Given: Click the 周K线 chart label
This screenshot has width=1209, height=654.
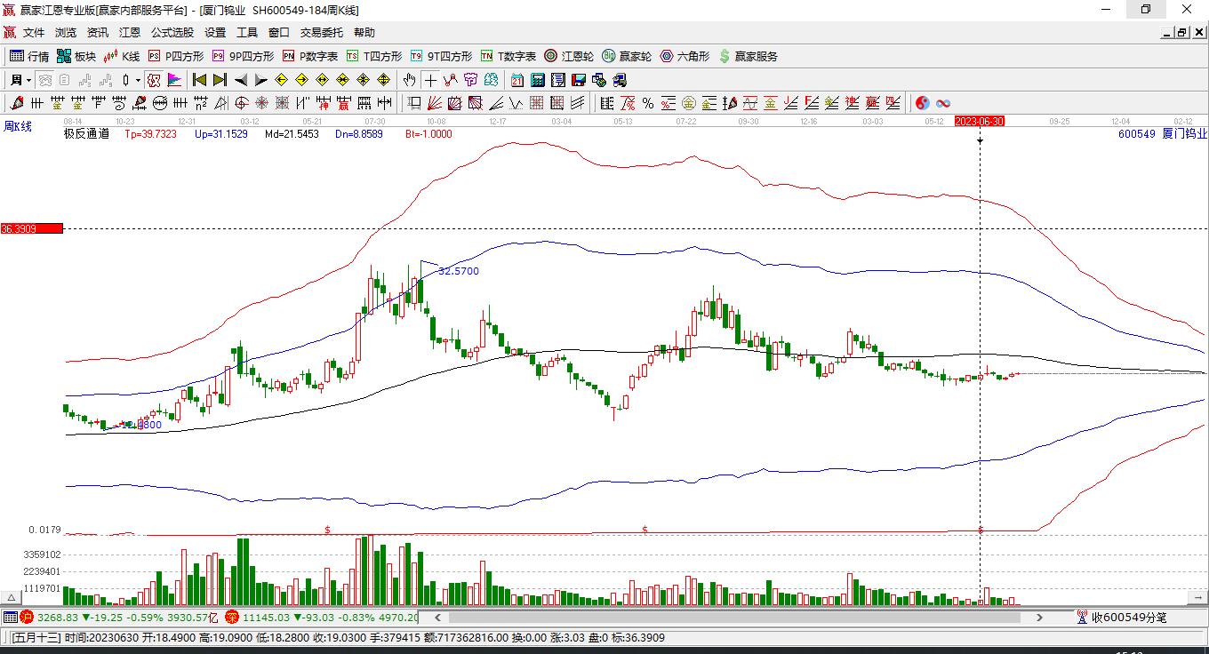Looking at the screenshot, I should (x=18, y=127).
